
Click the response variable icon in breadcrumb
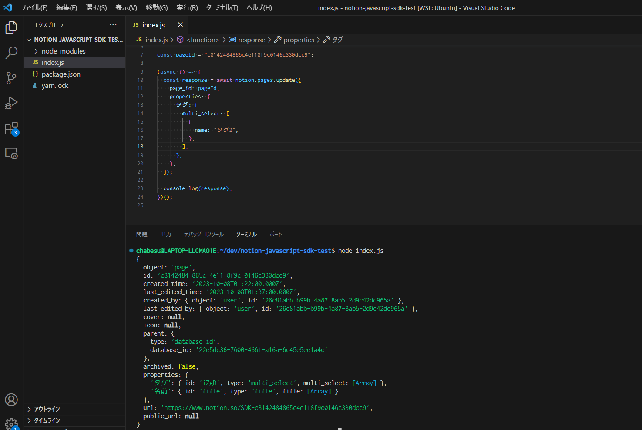[x=232, y=40]
